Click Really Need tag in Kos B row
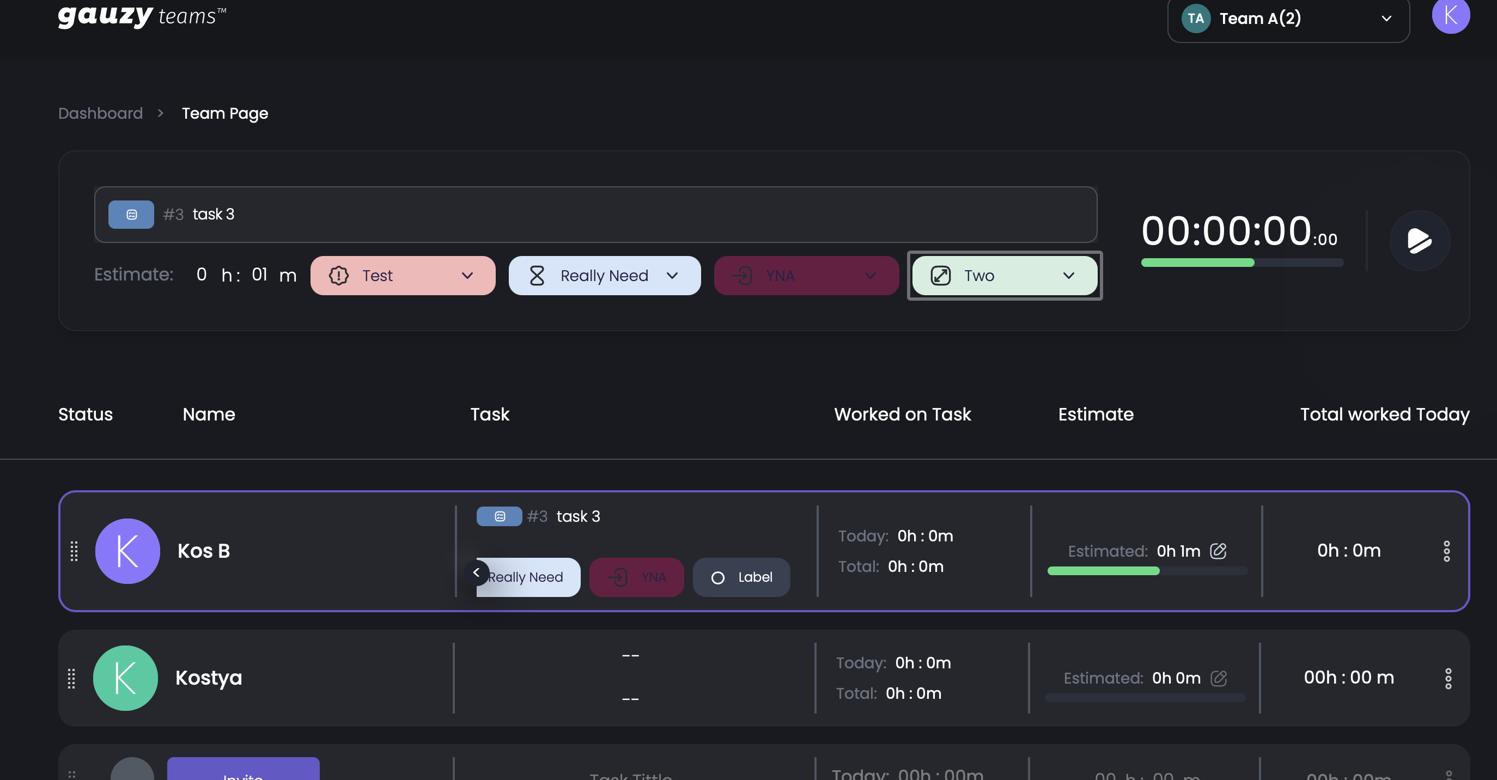1497x780 pixels. point(528,577)
